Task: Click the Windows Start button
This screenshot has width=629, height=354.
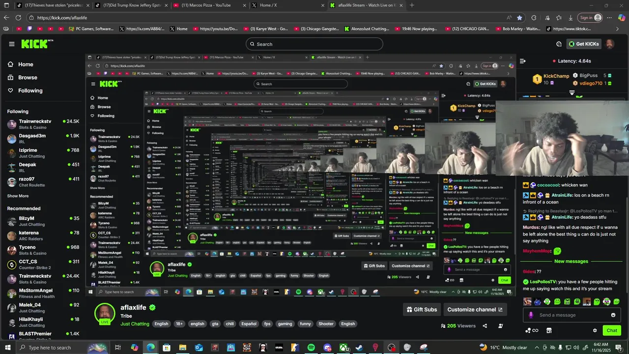Action: (8, 348)
